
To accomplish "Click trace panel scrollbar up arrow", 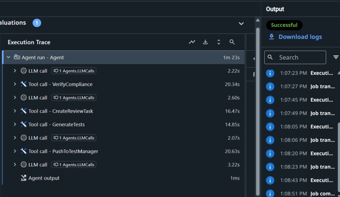I will pos(258,20).
